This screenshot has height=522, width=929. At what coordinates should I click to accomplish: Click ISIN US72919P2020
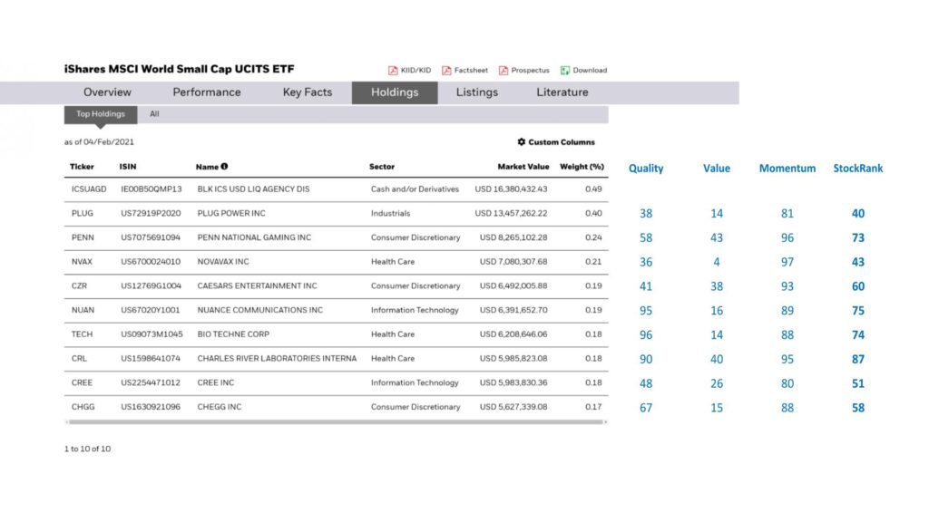[x=152, y=214]
